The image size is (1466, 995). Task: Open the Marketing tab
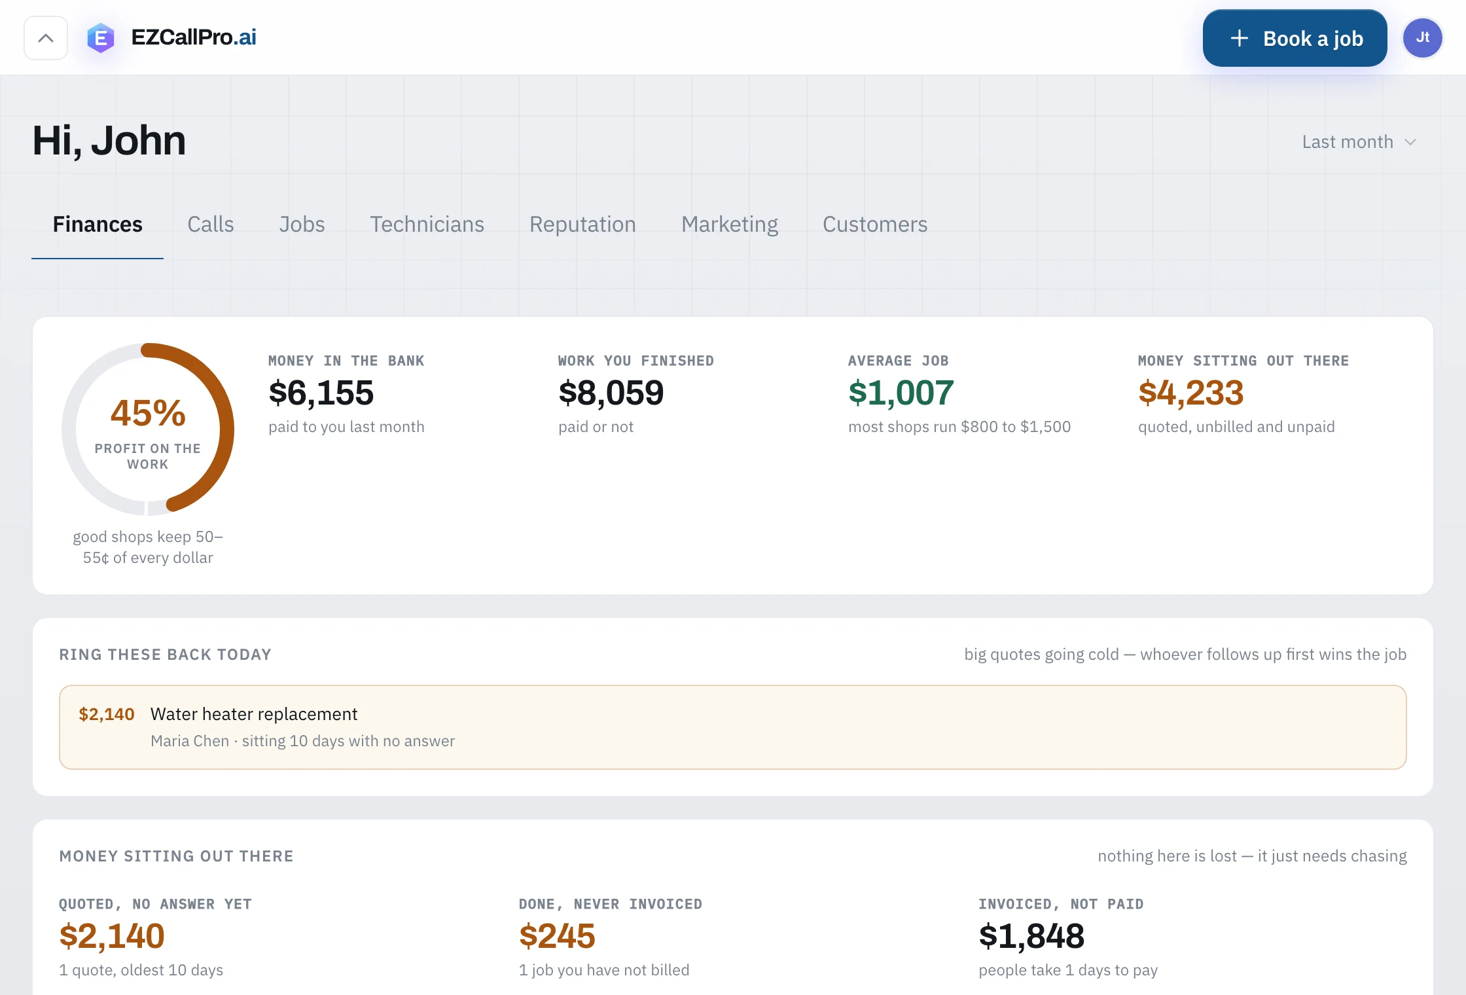tap(730, 225)
